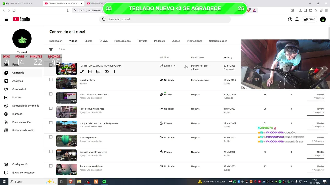Open analytics icon for FORTNITE KILL video
This screenshot has height=185, width=330.
click(90, 72)
